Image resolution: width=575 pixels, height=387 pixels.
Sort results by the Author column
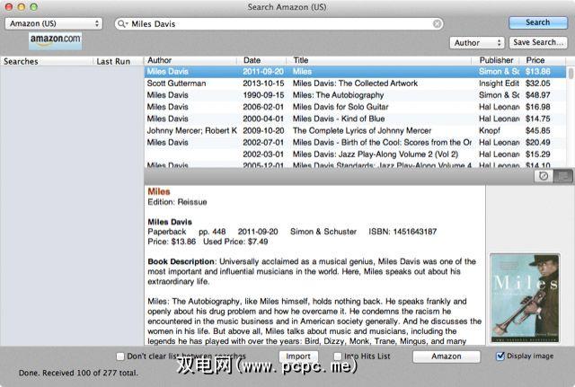190,60
